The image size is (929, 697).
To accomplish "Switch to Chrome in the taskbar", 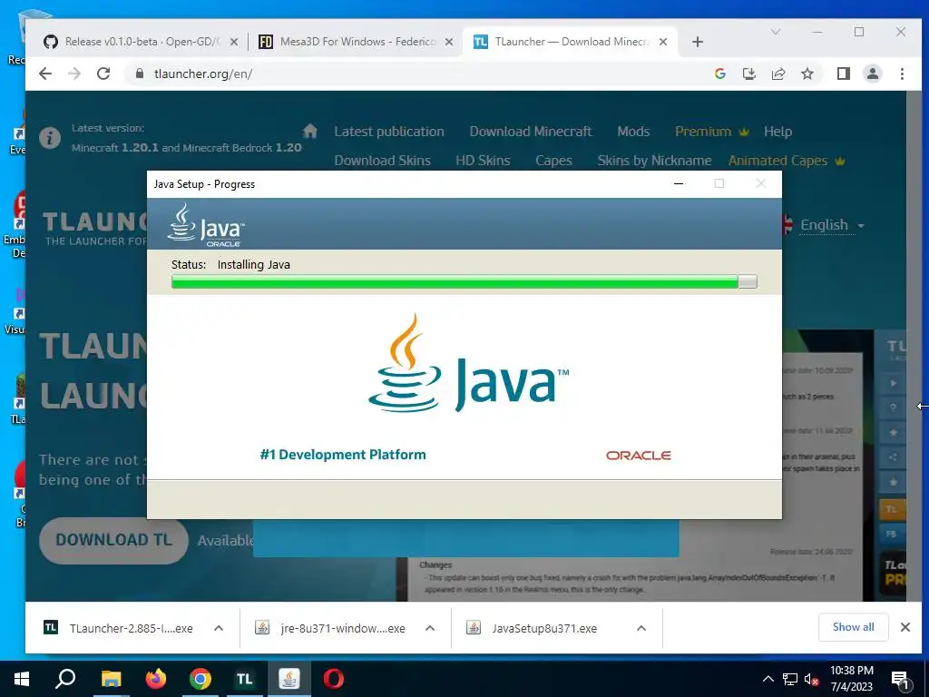I will 200,679.
